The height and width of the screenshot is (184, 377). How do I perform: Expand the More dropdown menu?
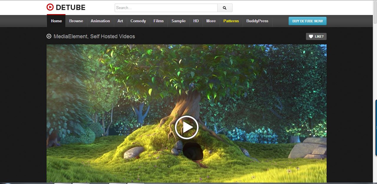tap(211, 21)
